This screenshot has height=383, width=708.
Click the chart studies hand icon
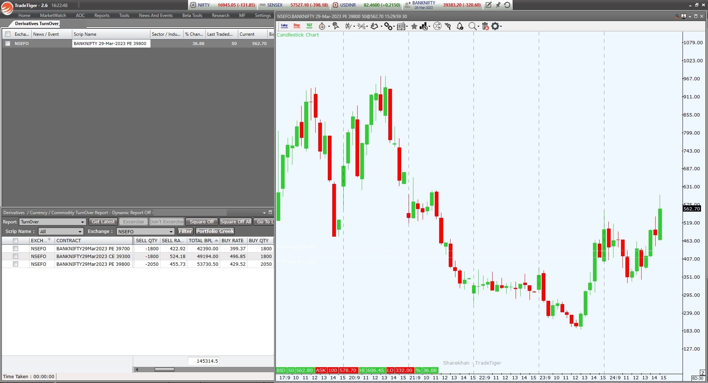[x=374, y=26]
